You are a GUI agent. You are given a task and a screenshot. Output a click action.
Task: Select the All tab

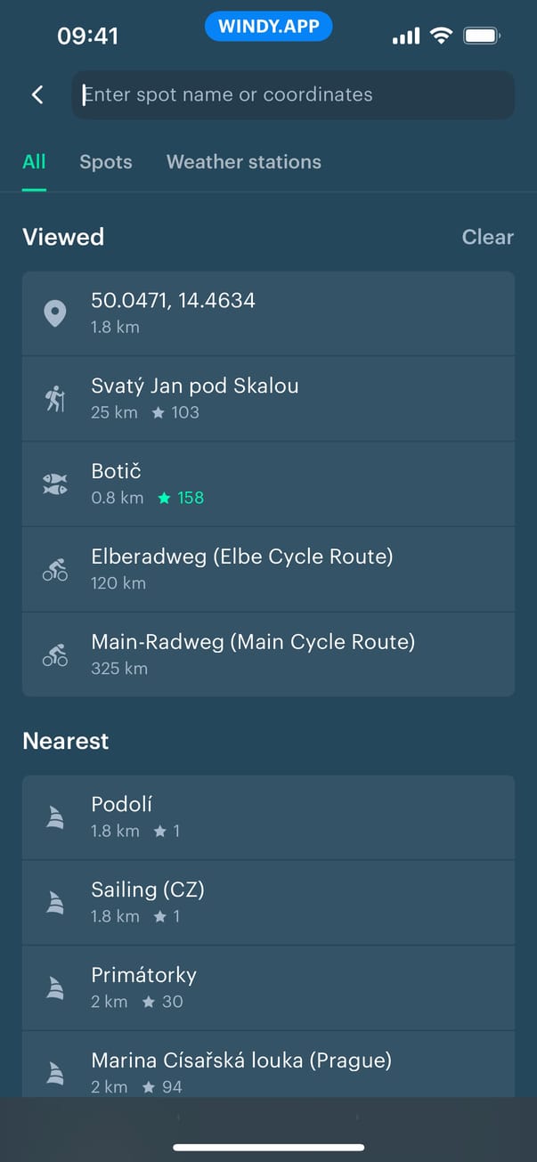34,162
